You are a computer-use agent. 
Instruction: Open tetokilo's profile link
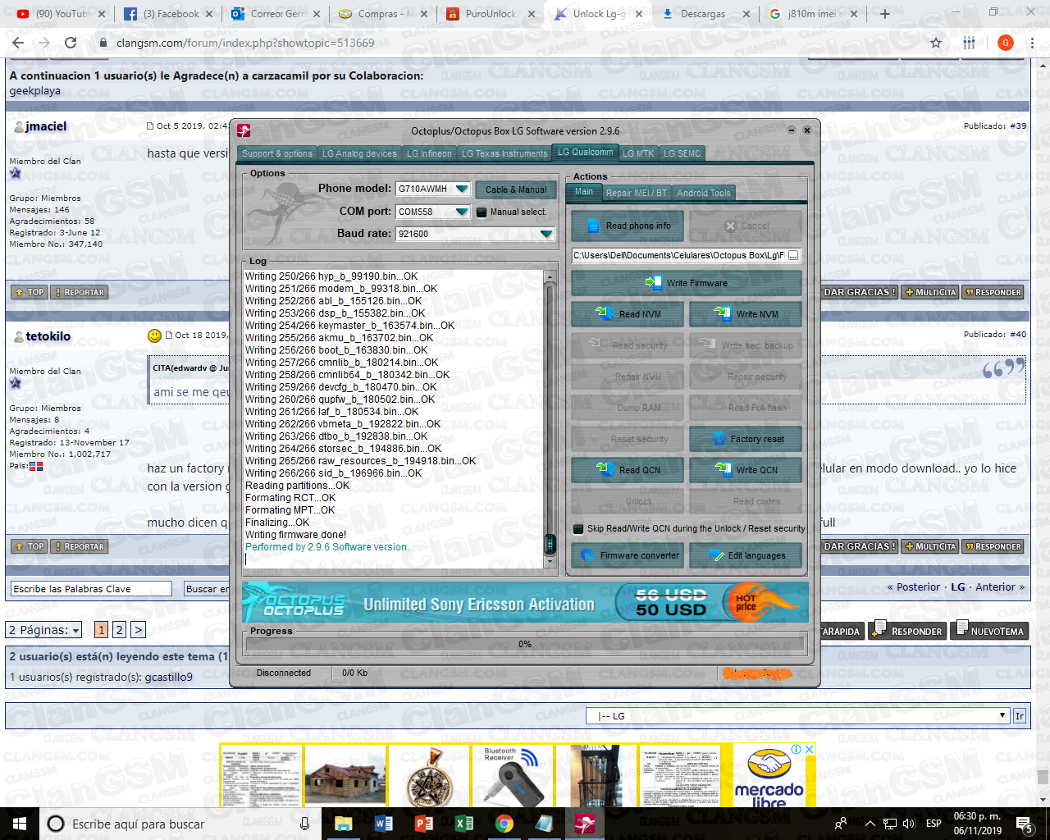click(48, 336)
